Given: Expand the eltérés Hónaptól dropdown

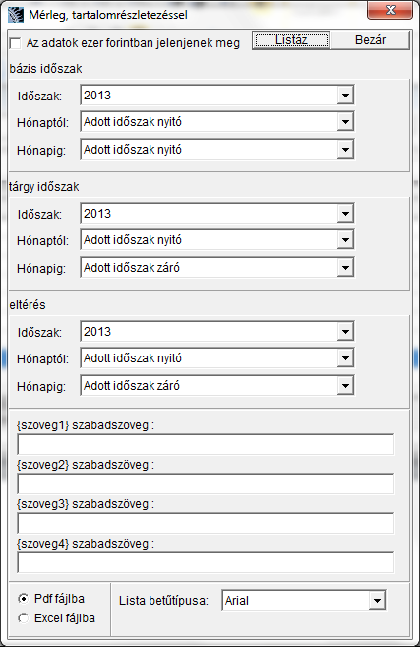Looking at the screenshot, I should pyautogui.click(x=345, y=358).
